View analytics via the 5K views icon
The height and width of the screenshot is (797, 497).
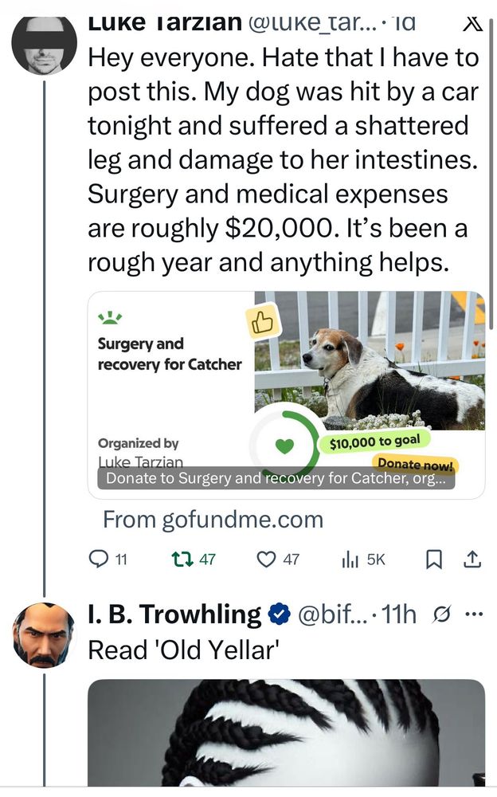350,559
